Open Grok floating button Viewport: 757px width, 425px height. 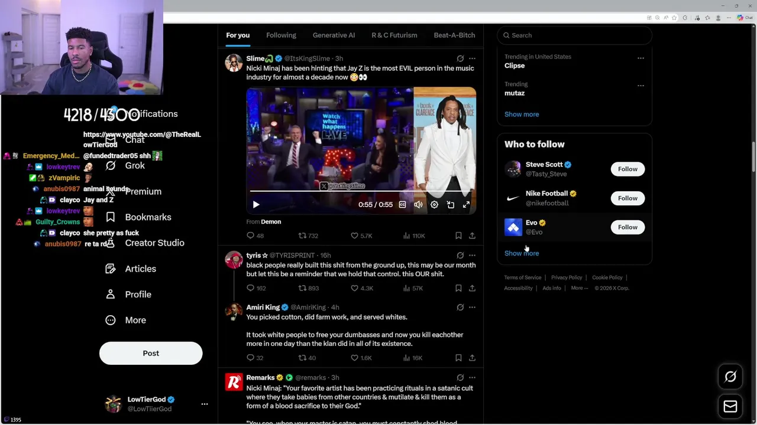(x=730, y=377)
